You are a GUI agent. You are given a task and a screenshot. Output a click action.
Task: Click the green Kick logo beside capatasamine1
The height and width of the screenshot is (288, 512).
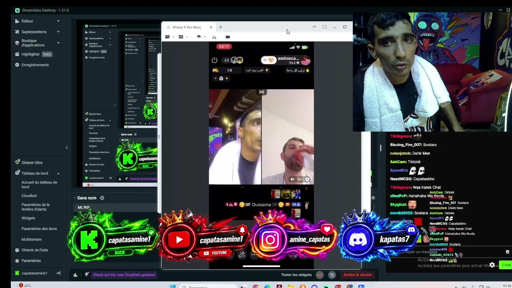17,273
